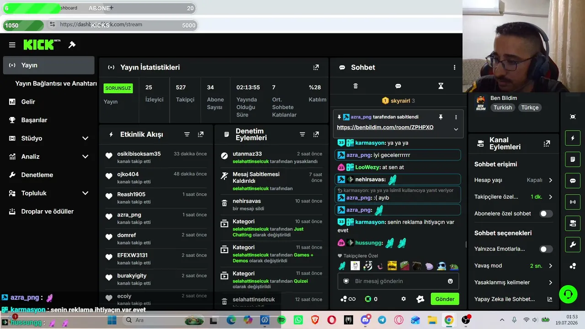Open Yayın Bağlantısı ve Anahtarı page

pyautogui.click(x=56, y=84)
